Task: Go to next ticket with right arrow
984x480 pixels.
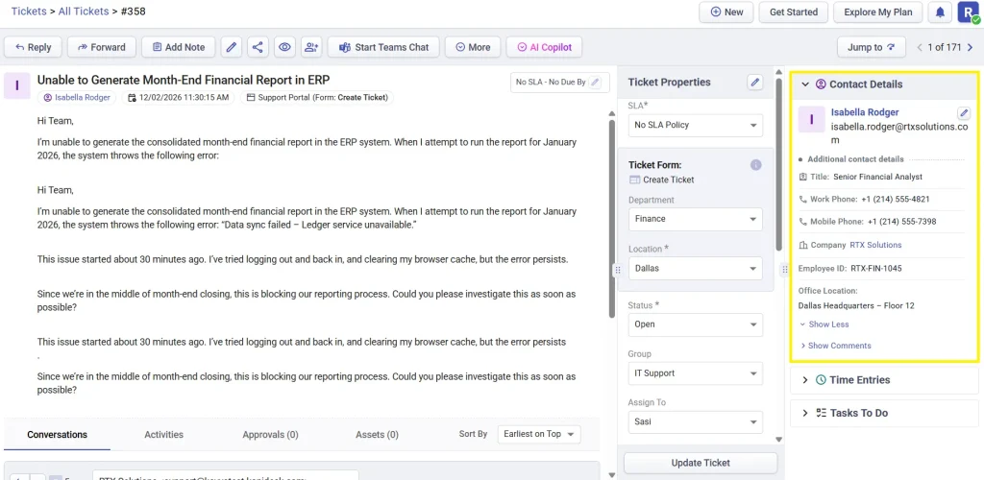Action: tap(969, 47)
